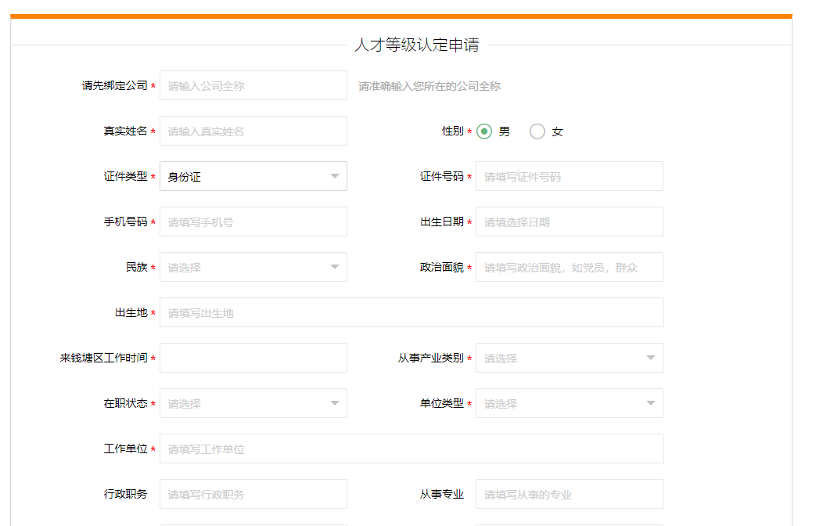Focus the 真实姓名 input field

(x=253, y=131)
